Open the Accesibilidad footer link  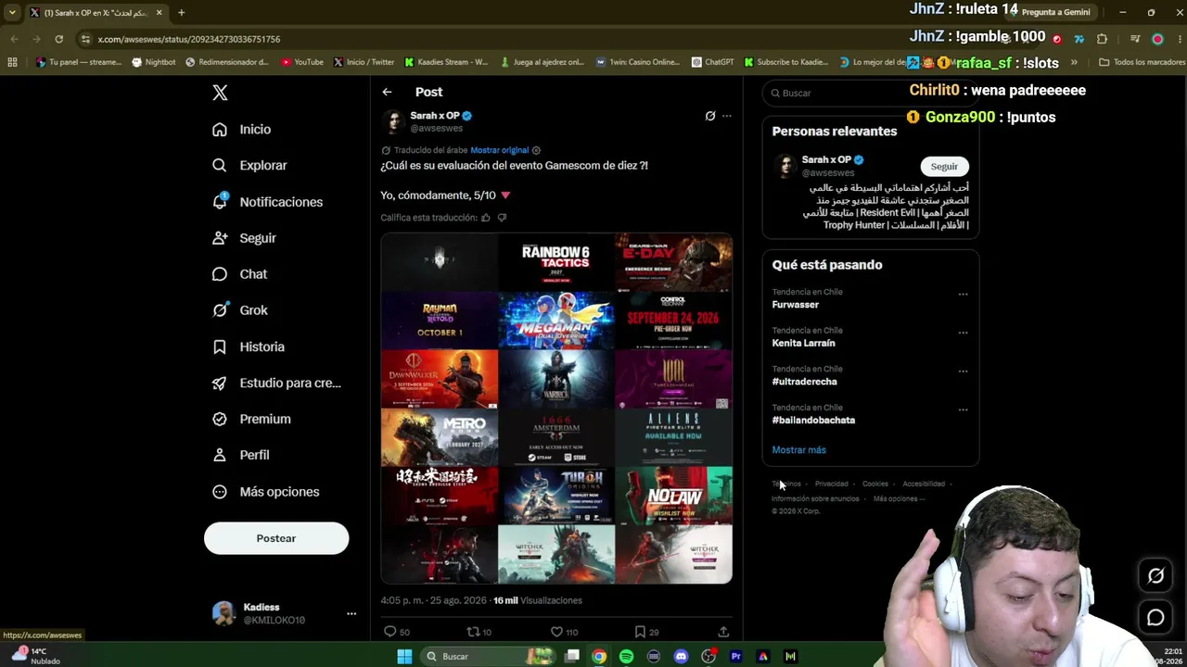coord(924,484)
